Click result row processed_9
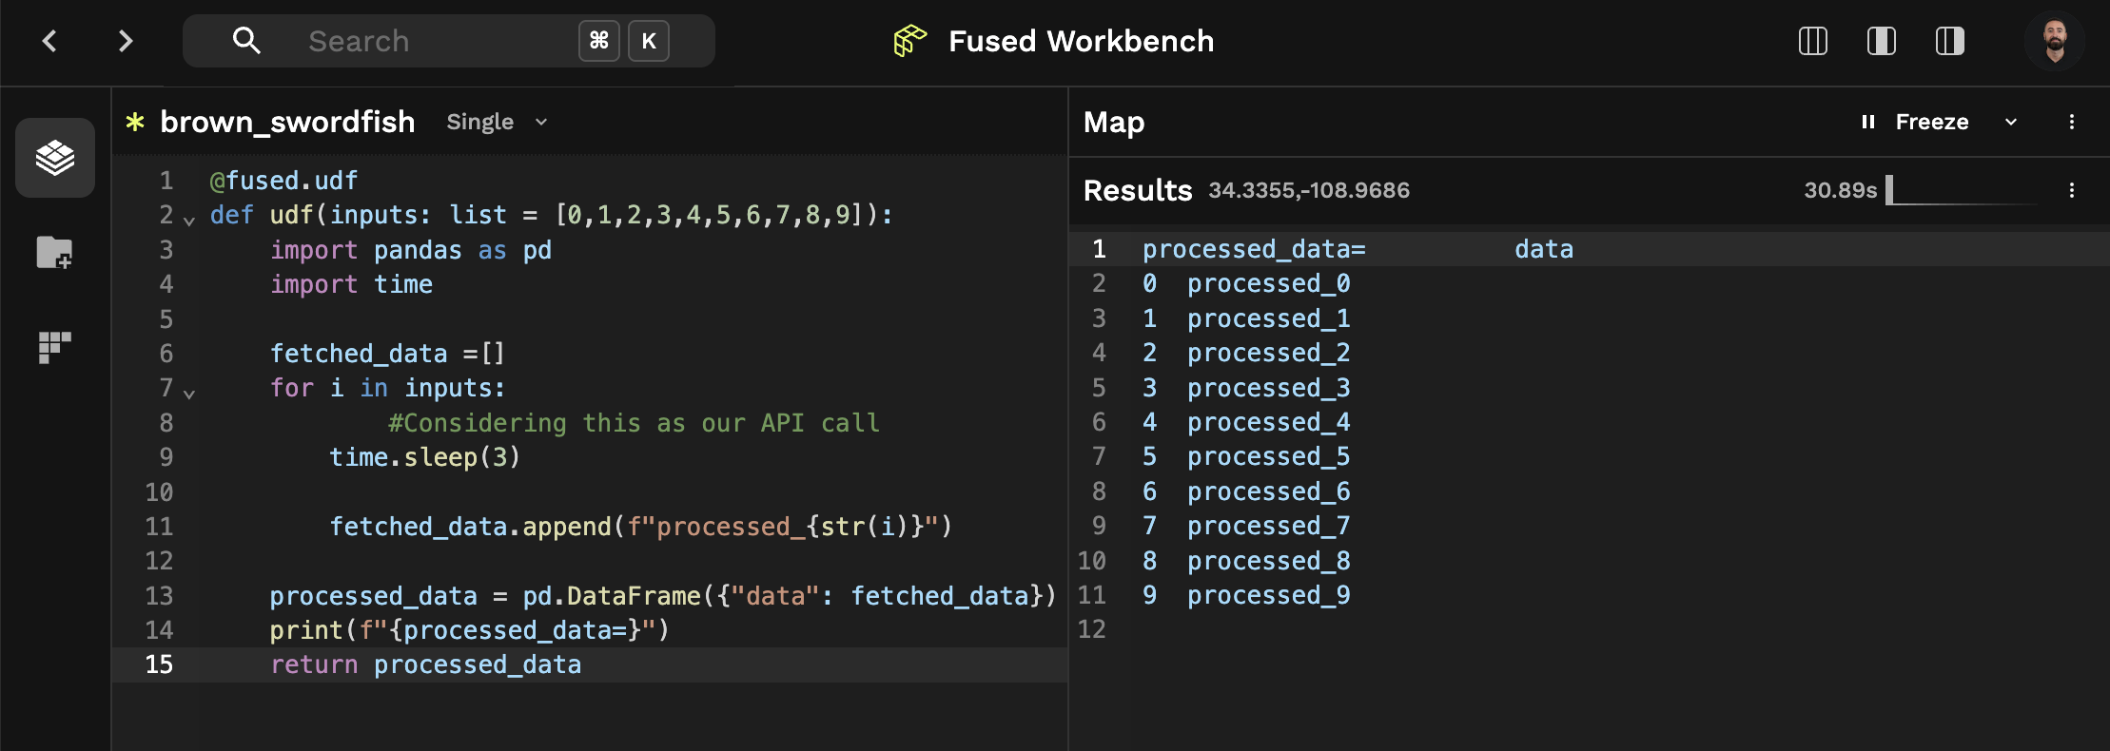This screenshot has height=751, width=2110. [x=1246, y=595]
